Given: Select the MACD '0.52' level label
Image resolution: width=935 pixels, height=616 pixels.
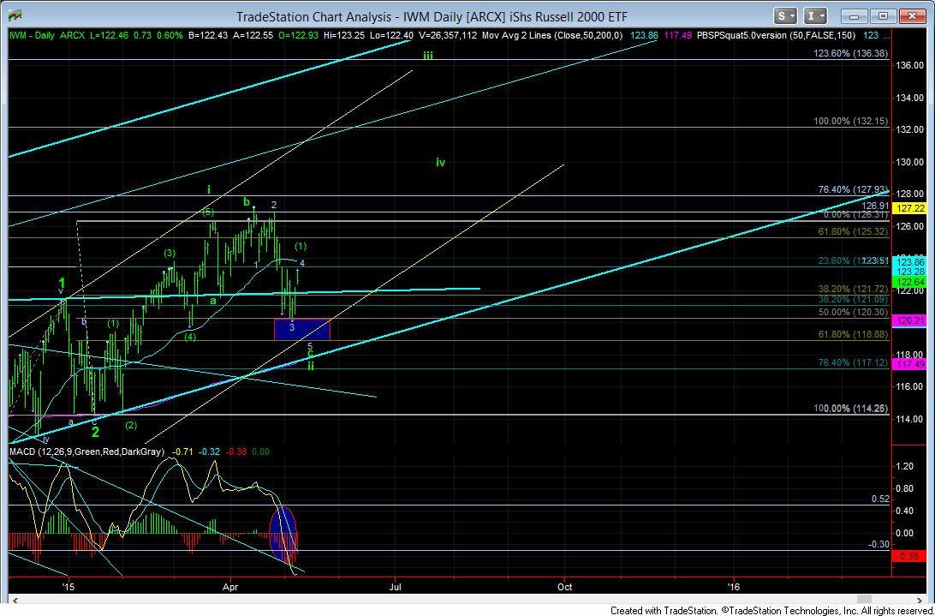Looking at the screenshot, I should [x=880, y=499].
